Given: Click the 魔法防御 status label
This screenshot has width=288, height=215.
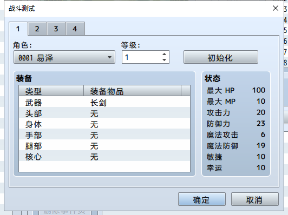Looking at the screenshot, I should pyautogui.click(x=222, y=146).
